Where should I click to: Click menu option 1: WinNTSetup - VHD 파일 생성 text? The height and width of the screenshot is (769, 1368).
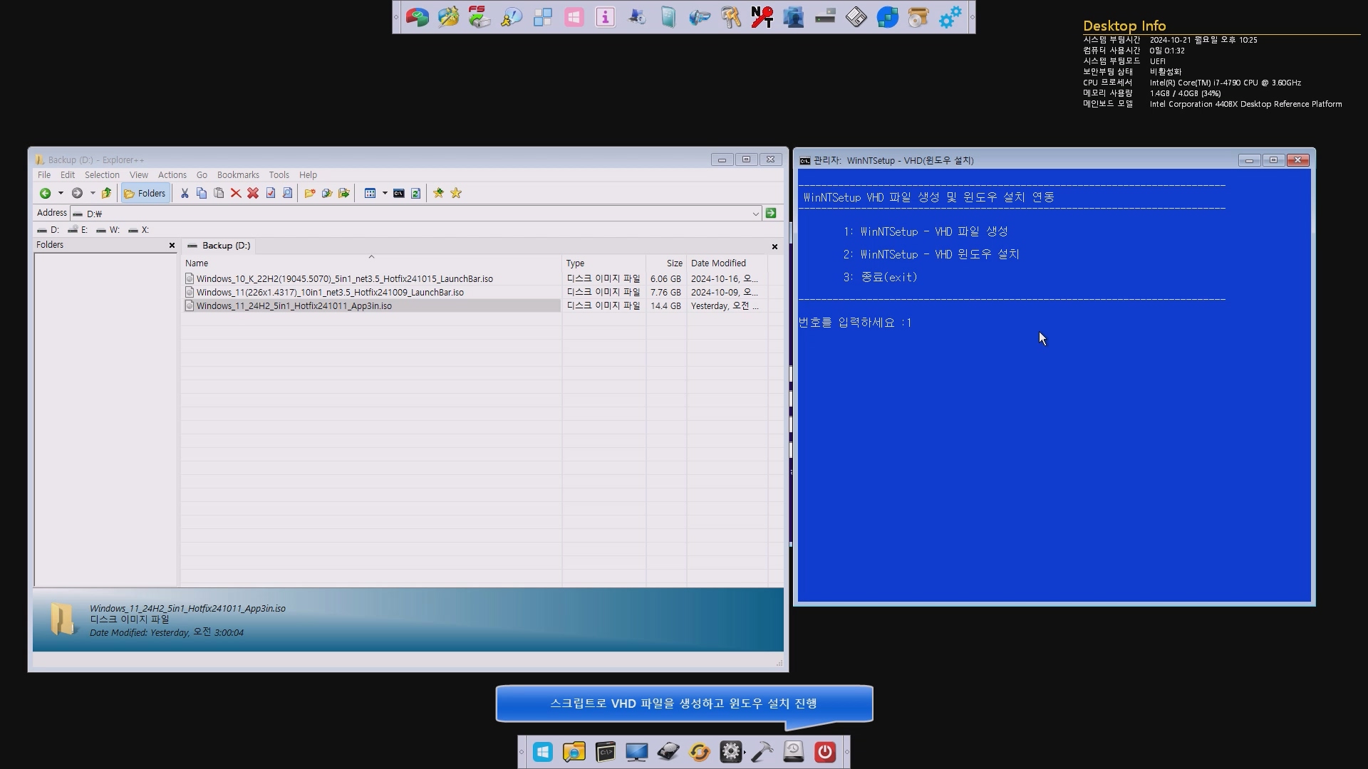point(926,231)
